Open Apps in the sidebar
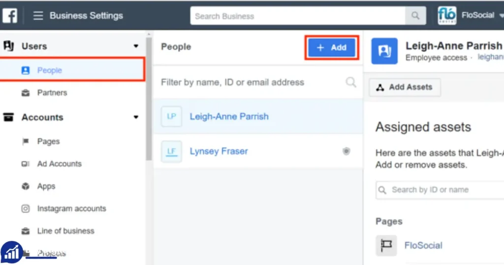The image size is (504, 265). tap(46, 186)
